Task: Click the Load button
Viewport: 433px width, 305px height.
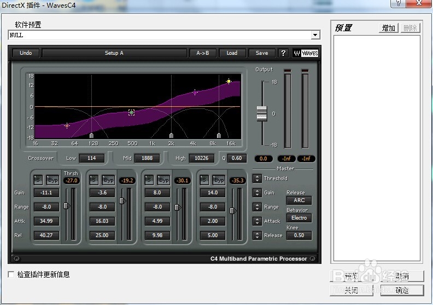Action: (x=232, y=53)
